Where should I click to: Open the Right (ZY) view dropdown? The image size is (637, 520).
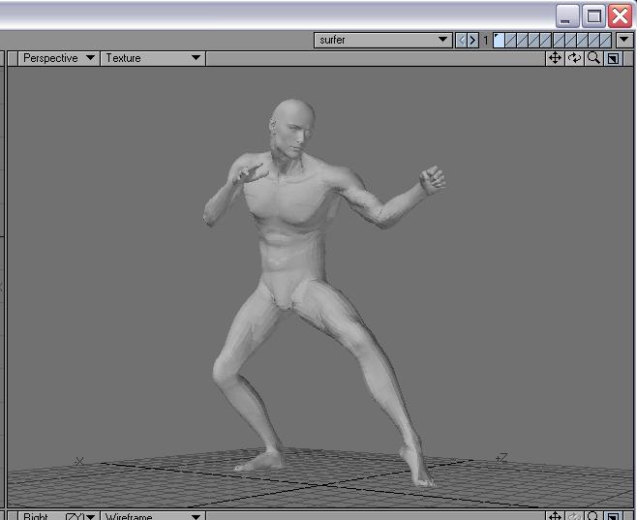58,516
